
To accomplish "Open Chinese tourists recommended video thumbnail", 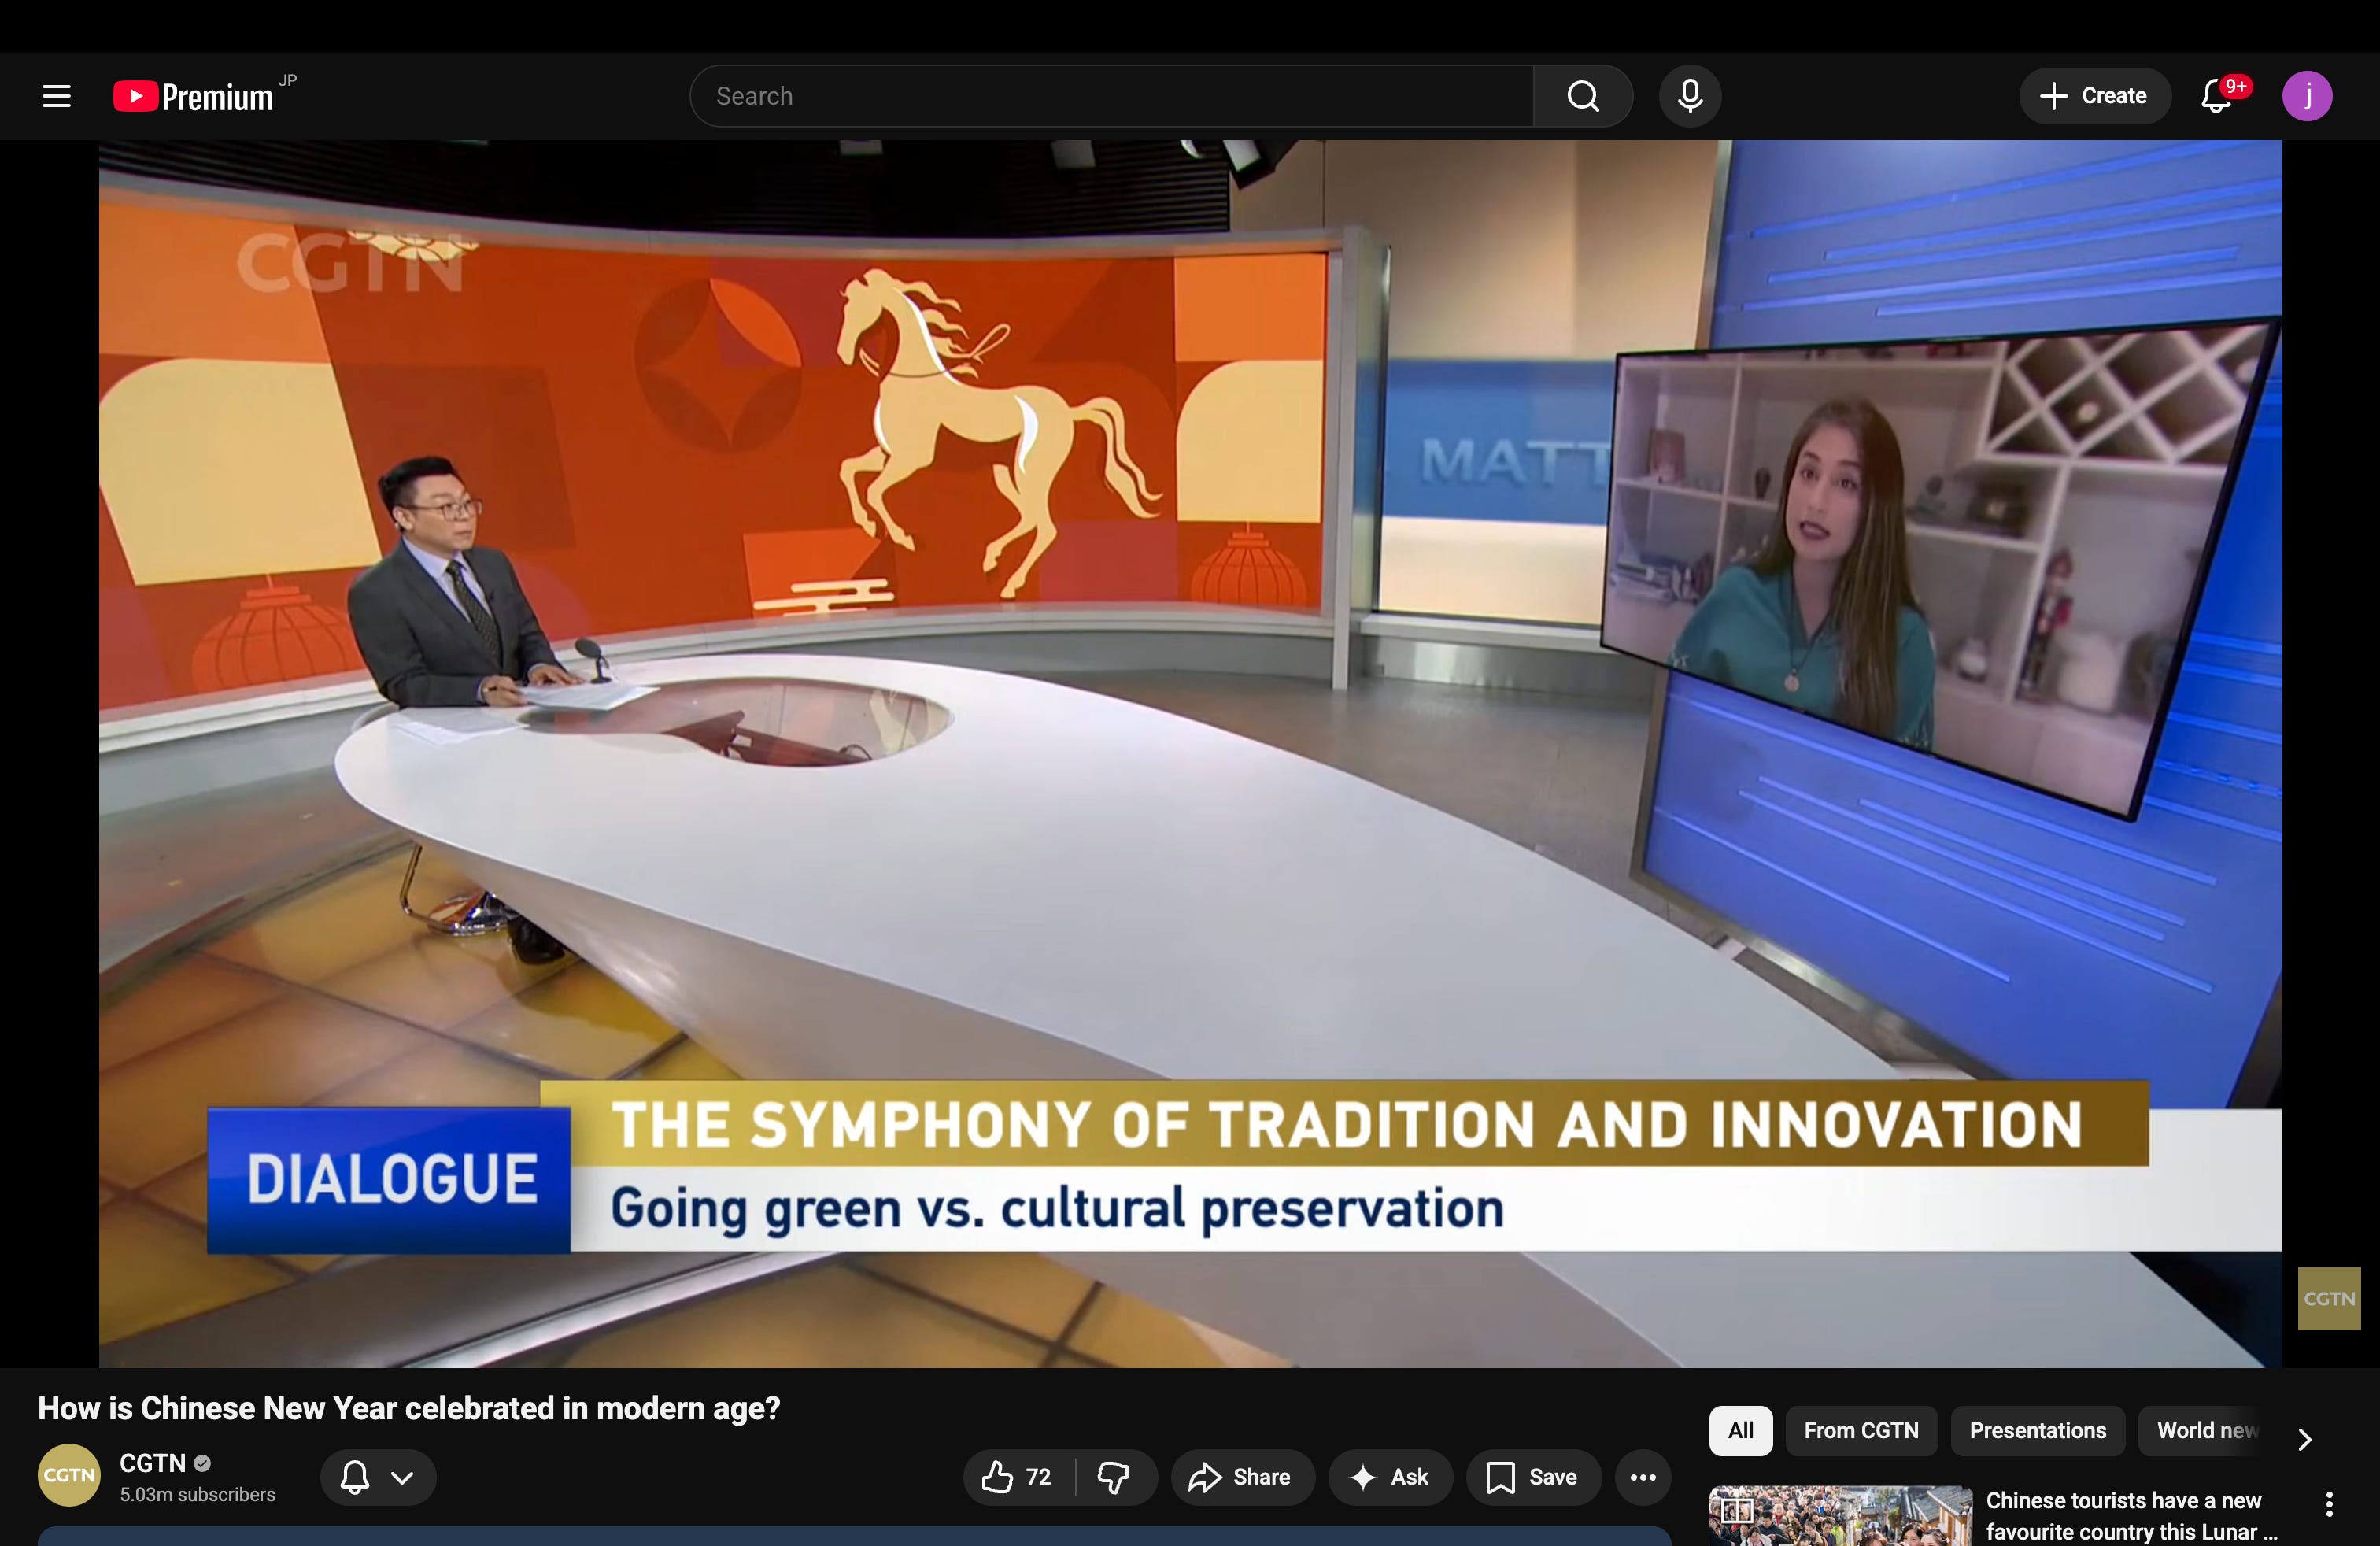I will tap(1840, 1515).
